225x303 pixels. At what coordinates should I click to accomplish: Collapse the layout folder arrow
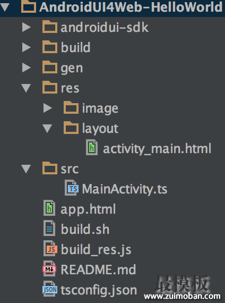coord(47,129)
